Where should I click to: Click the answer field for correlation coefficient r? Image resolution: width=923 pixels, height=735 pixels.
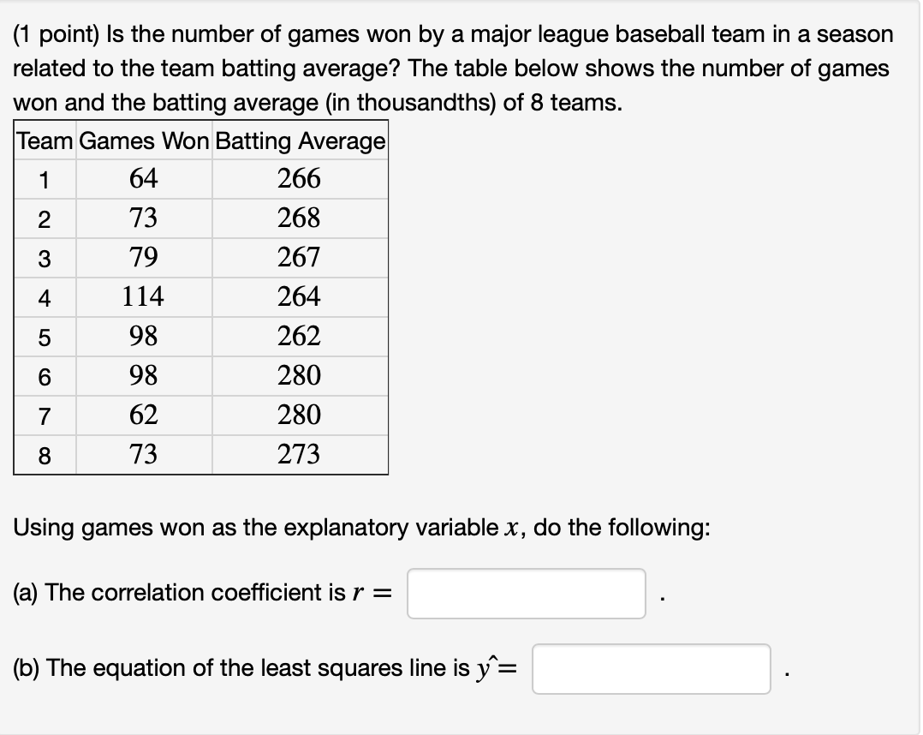click(x=526, y=593)
